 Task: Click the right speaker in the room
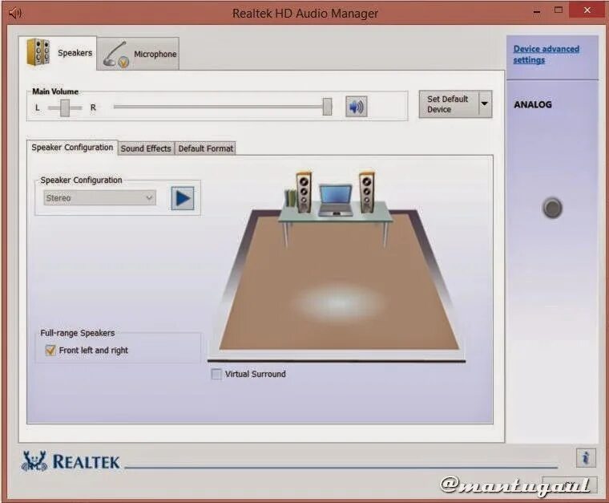coord(367,192)
